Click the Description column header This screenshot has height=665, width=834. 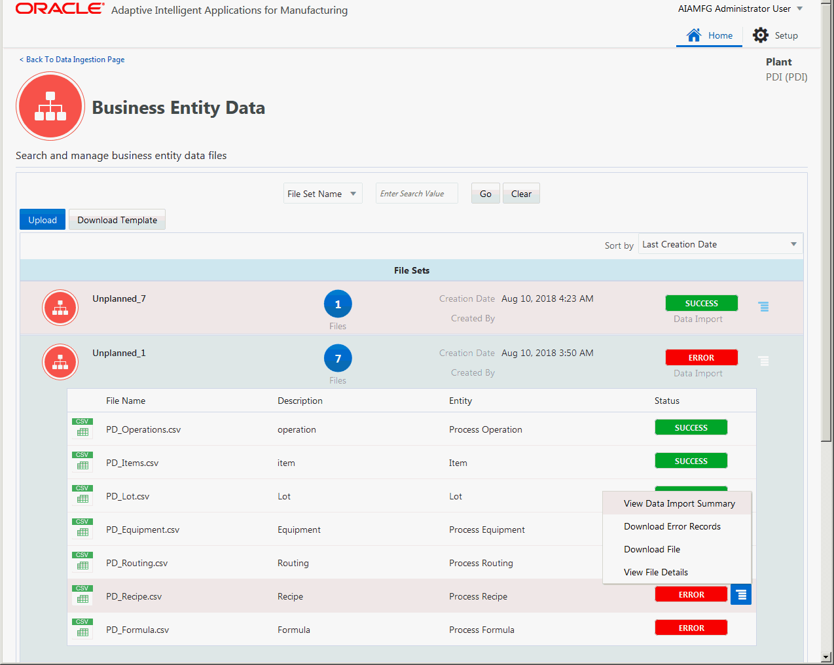click(300, 401)
